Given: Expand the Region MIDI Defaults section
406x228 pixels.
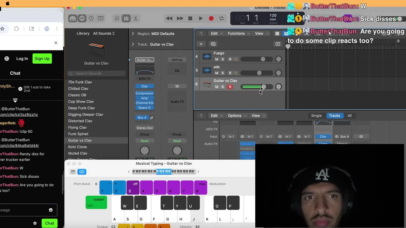Looking at the screenshot, I should point(133,34).
